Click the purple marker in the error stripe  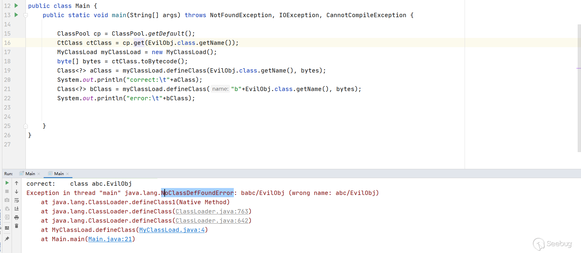pos(579,68)
